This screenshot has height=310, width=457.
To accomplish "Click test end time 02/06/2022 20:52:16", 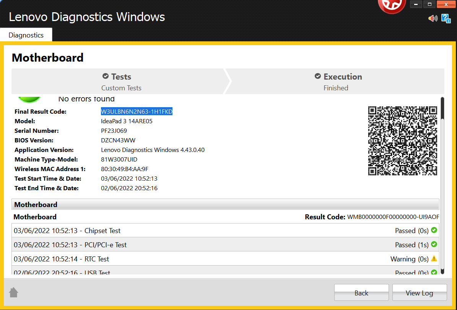I will coord(129,188).
